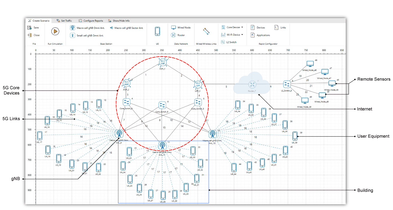Screen dimensions: 393x210
Task: Choose Macro cell gNB Sector Ant. tool
Action: click(x=126, y=28)
